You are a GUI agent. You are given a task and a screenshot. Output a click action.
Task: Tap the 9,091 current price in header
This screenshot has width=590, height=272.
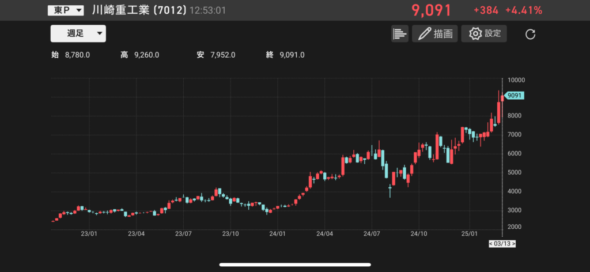coord(432,10)
